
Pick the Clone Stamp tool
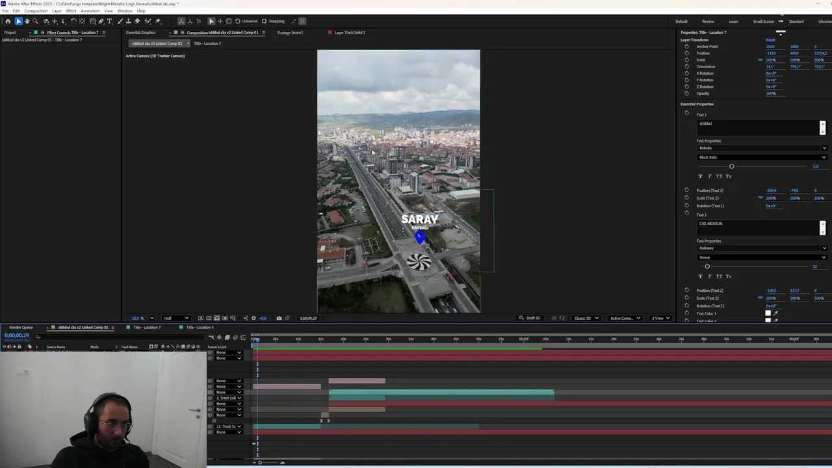[x=128, y=21]
